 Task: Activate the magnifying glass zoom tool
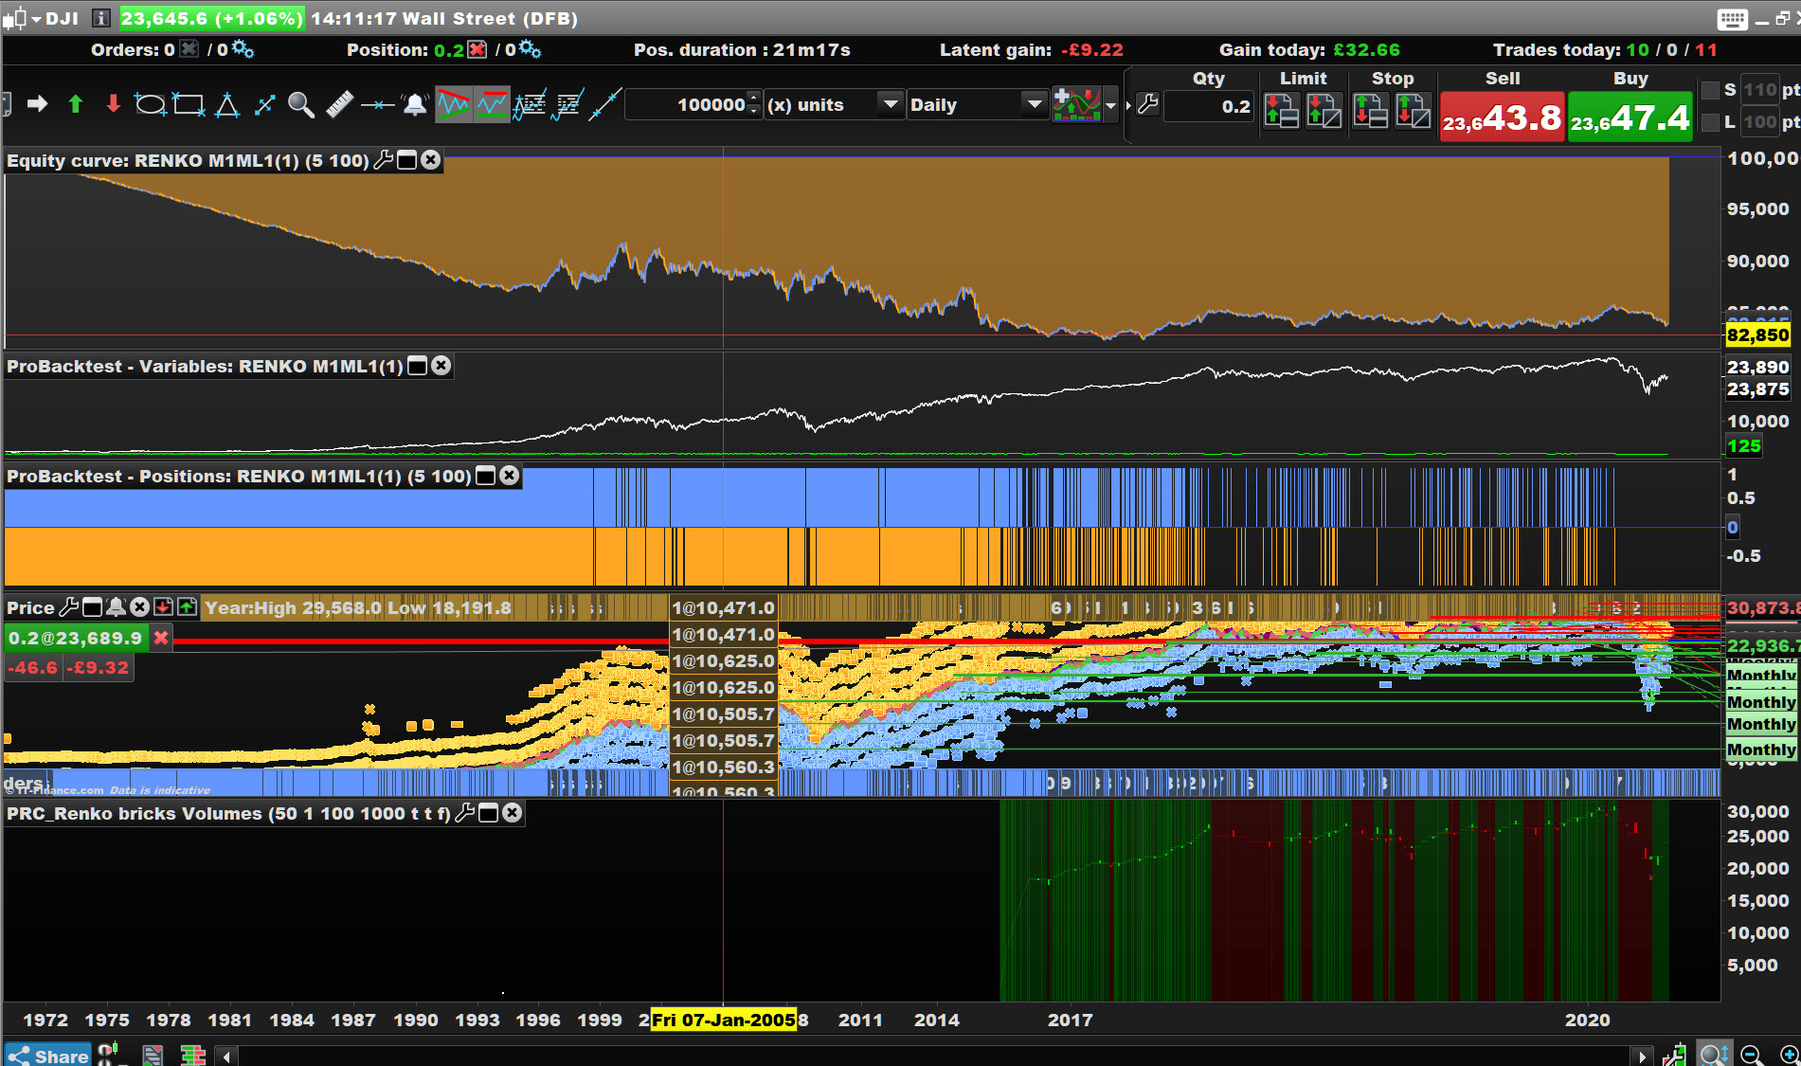tap(301, 104)
